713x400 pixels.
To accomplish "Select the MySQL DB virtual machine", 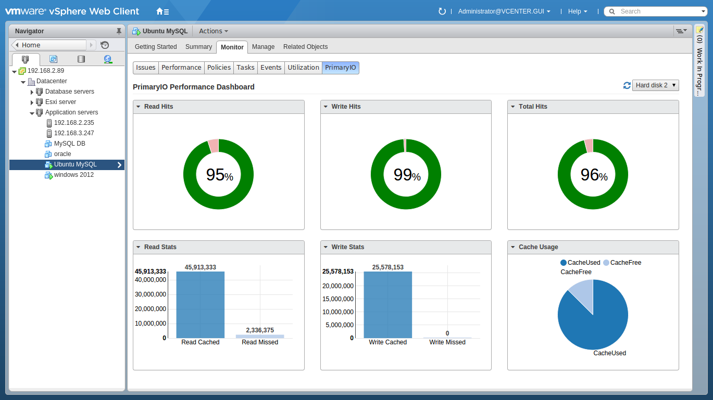I will (x=69, y=144).
